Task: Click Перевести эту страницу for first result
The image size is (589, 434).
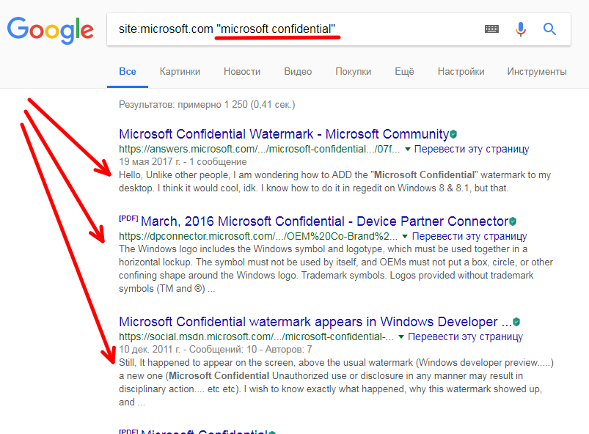Action: click(x=472, y=149)
